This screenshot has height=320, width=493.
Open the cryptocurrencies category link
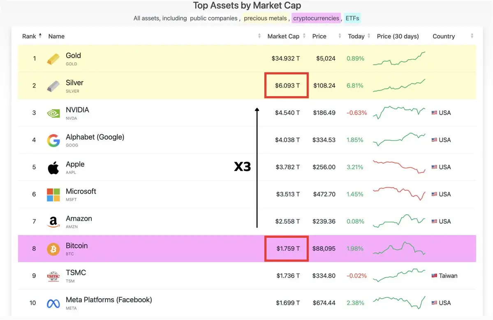tap(316, 18)
